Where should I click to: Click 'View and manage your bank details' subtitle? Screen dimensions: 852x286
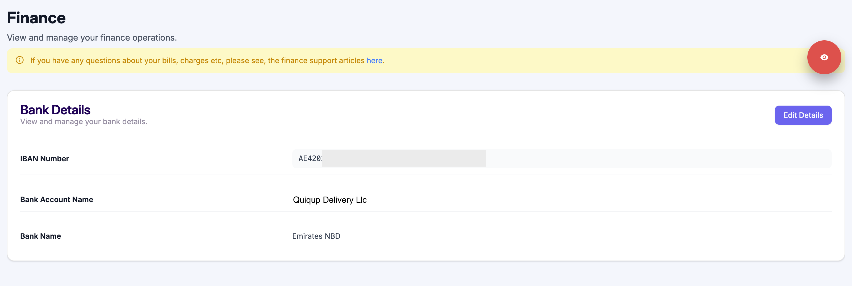84,122
